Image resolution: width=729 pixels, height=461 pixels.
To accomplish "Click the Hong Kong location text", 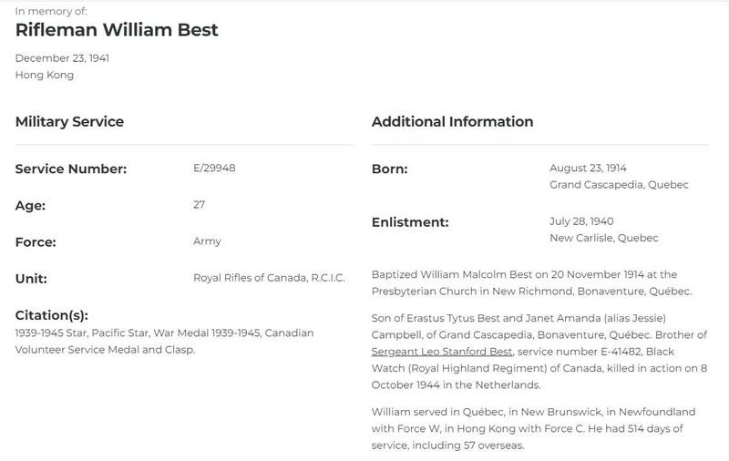I will pos(45,75).
